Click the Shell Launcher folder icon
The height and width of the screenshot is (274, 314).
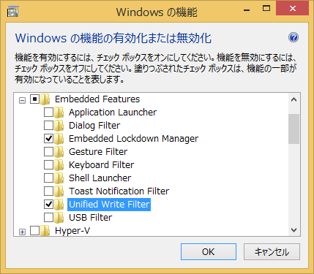(59, 178)
